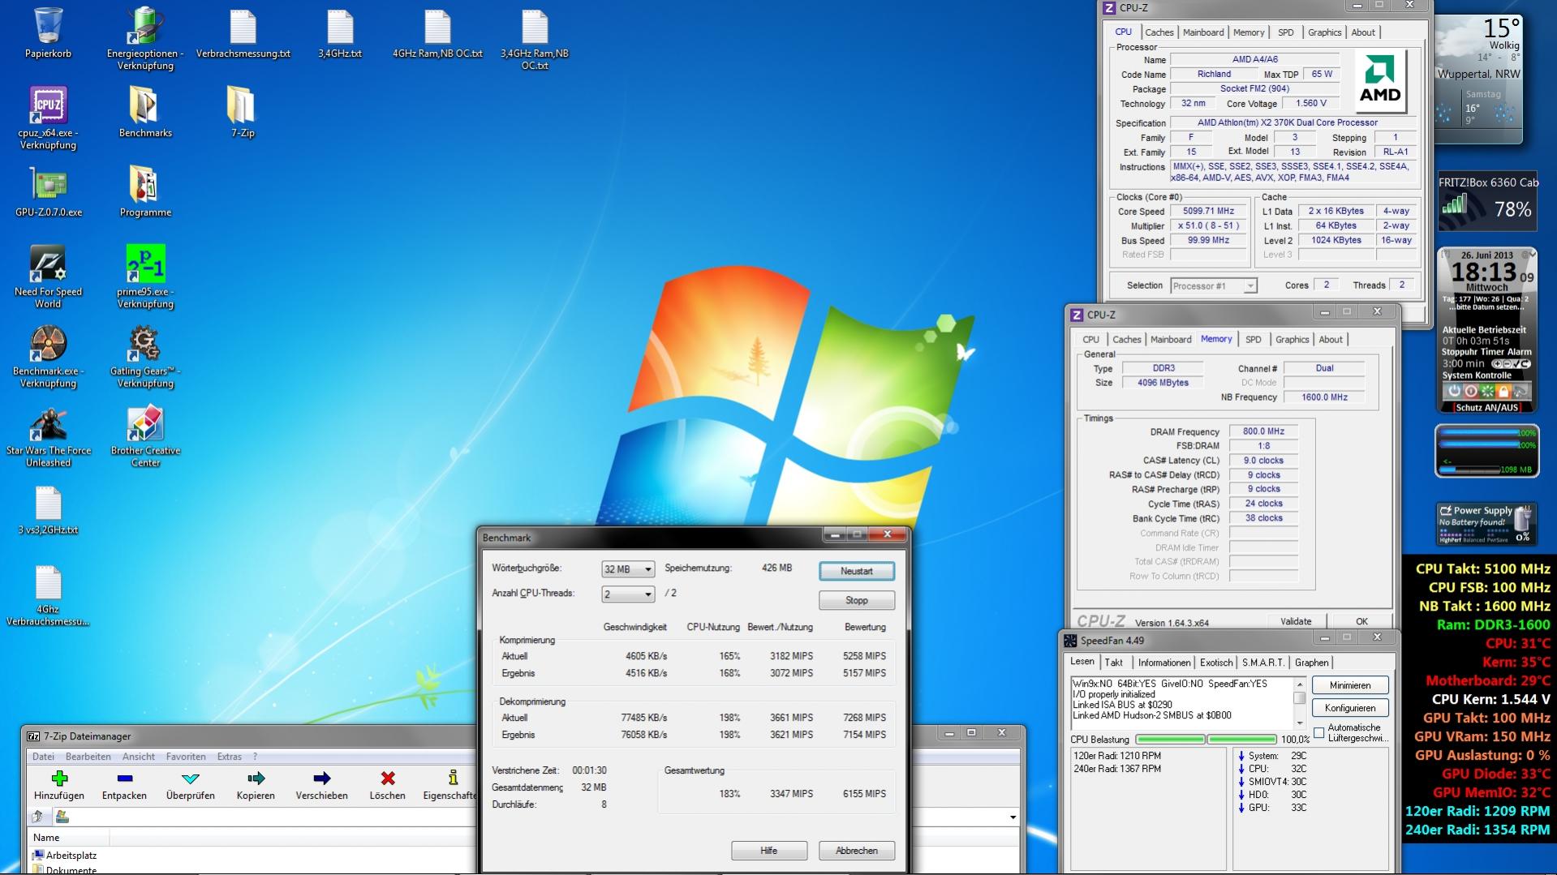Viewport: 1557px width, 875px height.
Task: Select the Star Wars The Force Unleashed icon
Action: point(48,423)
